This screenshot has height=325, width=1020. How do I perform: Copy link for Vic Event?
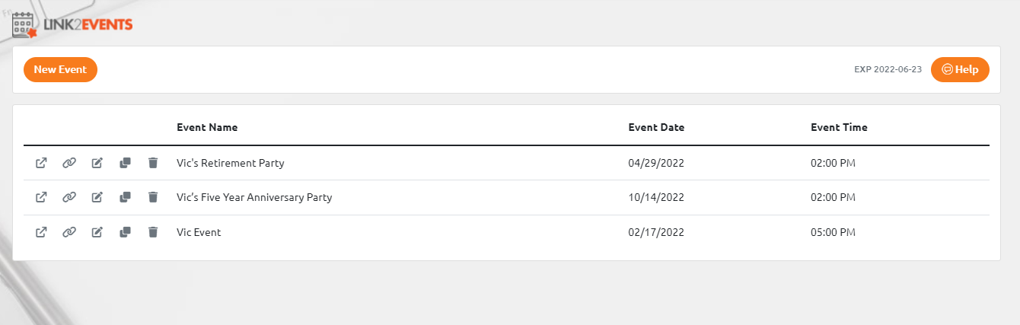point(69,232)
